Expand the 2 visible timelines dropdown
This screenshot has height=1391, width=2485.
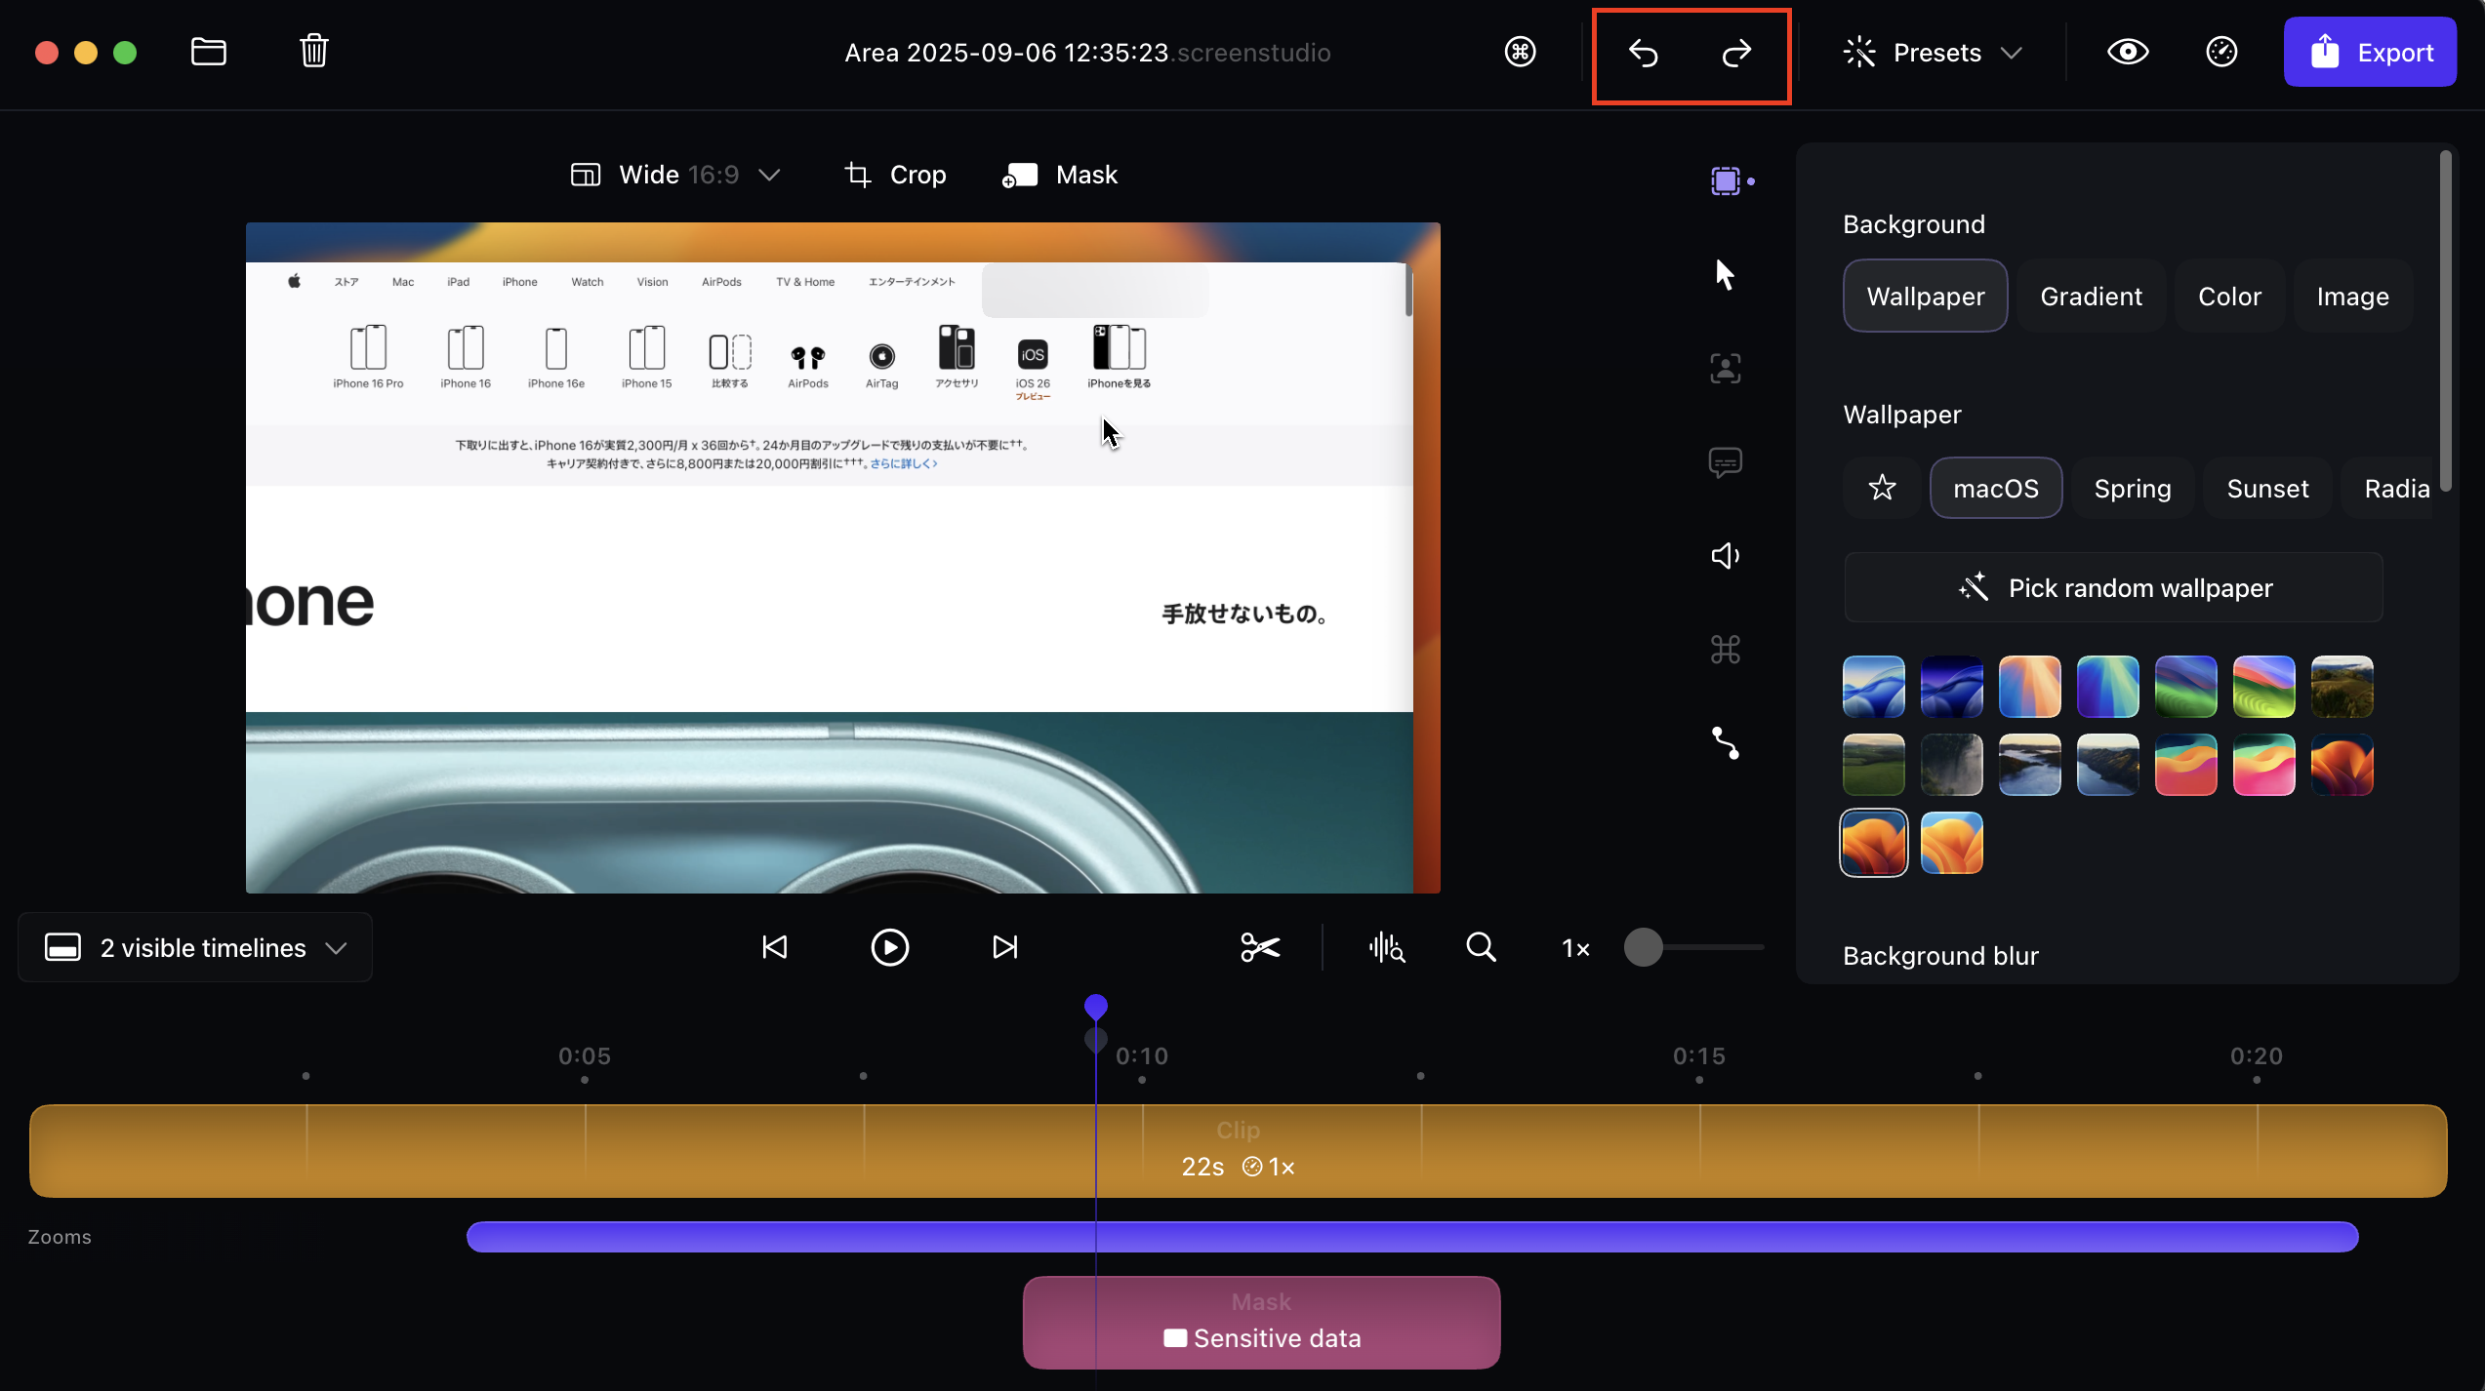[x=195, y=947]
